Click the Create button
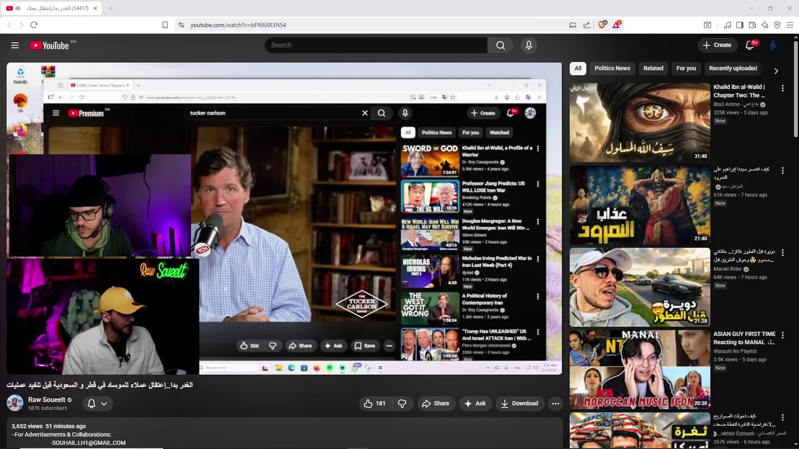The image size is (799, 449). pos(717,45)
